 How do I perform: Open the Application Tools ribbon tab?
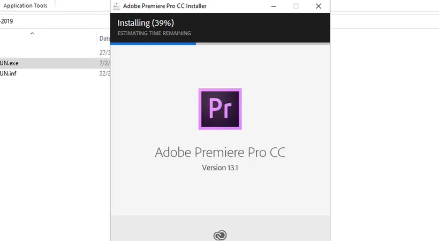(25, 6)
